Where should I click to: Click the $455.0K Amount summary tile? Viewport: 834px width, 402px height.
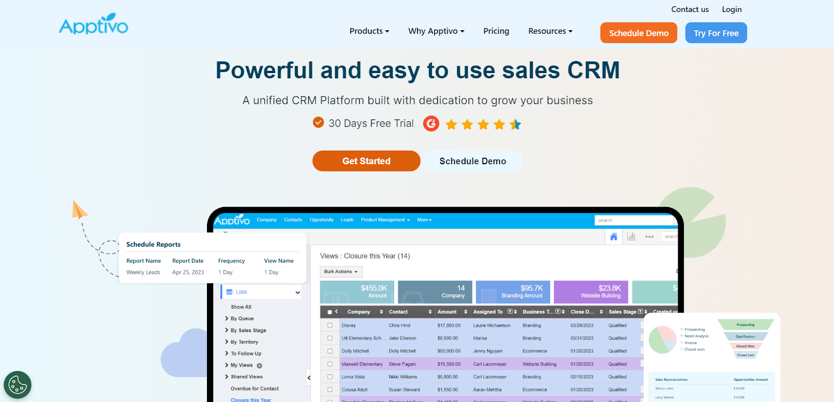(x=357, y=292)
